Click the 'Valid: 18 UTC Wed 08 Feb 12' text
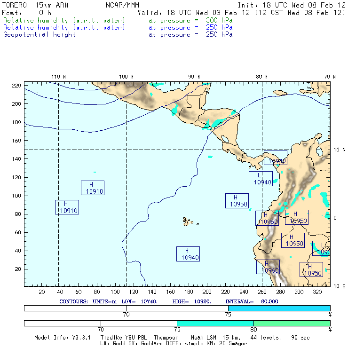348x348 pixels. point(194,13)
